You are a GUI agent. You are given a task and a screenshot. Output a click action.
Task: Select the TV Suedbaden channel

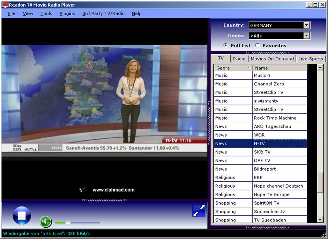(x=260, y=219)
